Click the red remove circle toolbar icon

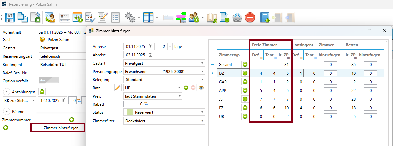(250, 17)
